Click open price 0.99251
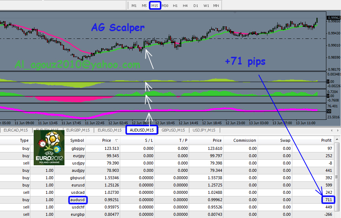This screenshot has height=218, width=341. point(112,200)
